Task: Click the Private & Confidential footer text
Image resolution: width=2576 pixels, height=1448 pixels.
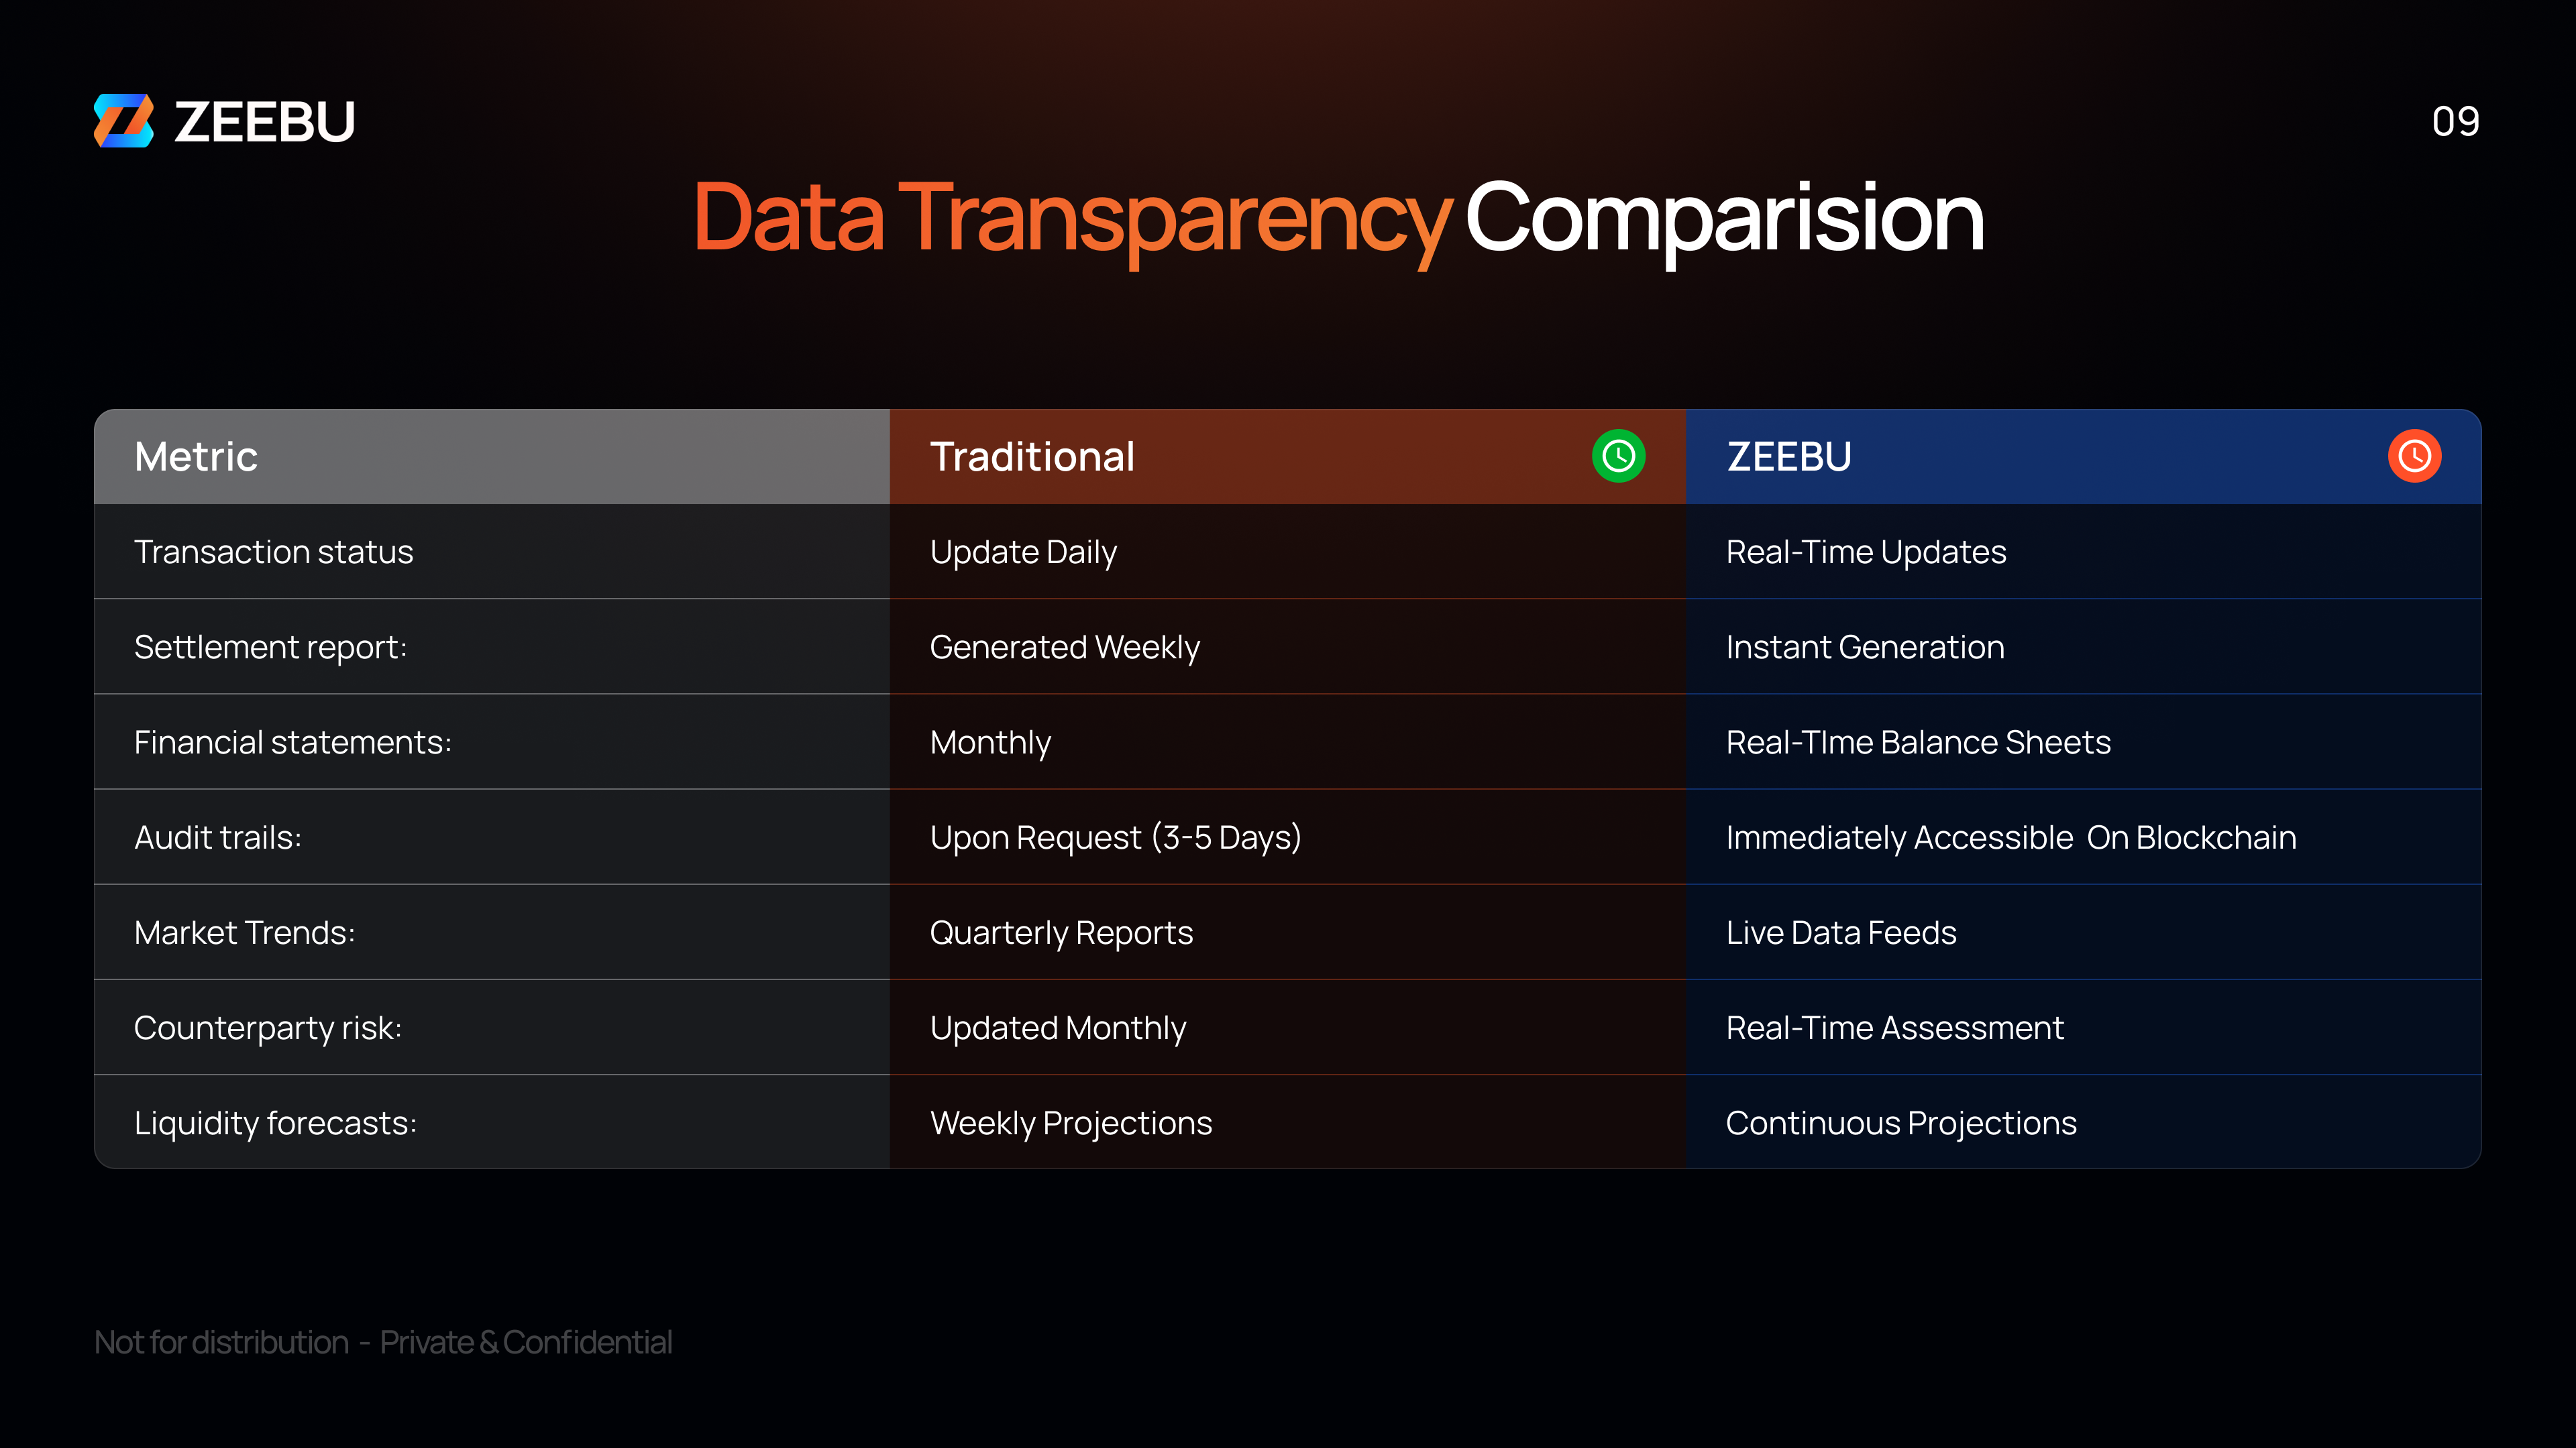Action: 525,1342
